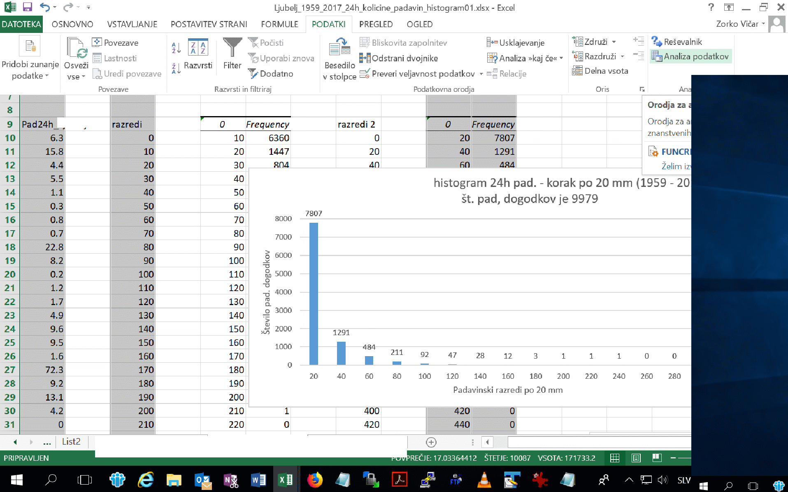The width and height of the screenshot is (788, 492).
Task: Click the Dodatno advanced filter button
Action: point(271,74)
